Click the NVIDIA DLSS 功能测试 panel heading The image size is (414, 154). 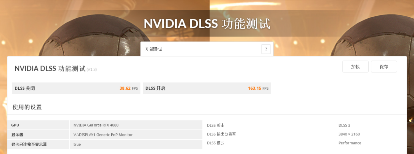click(50, 69)
